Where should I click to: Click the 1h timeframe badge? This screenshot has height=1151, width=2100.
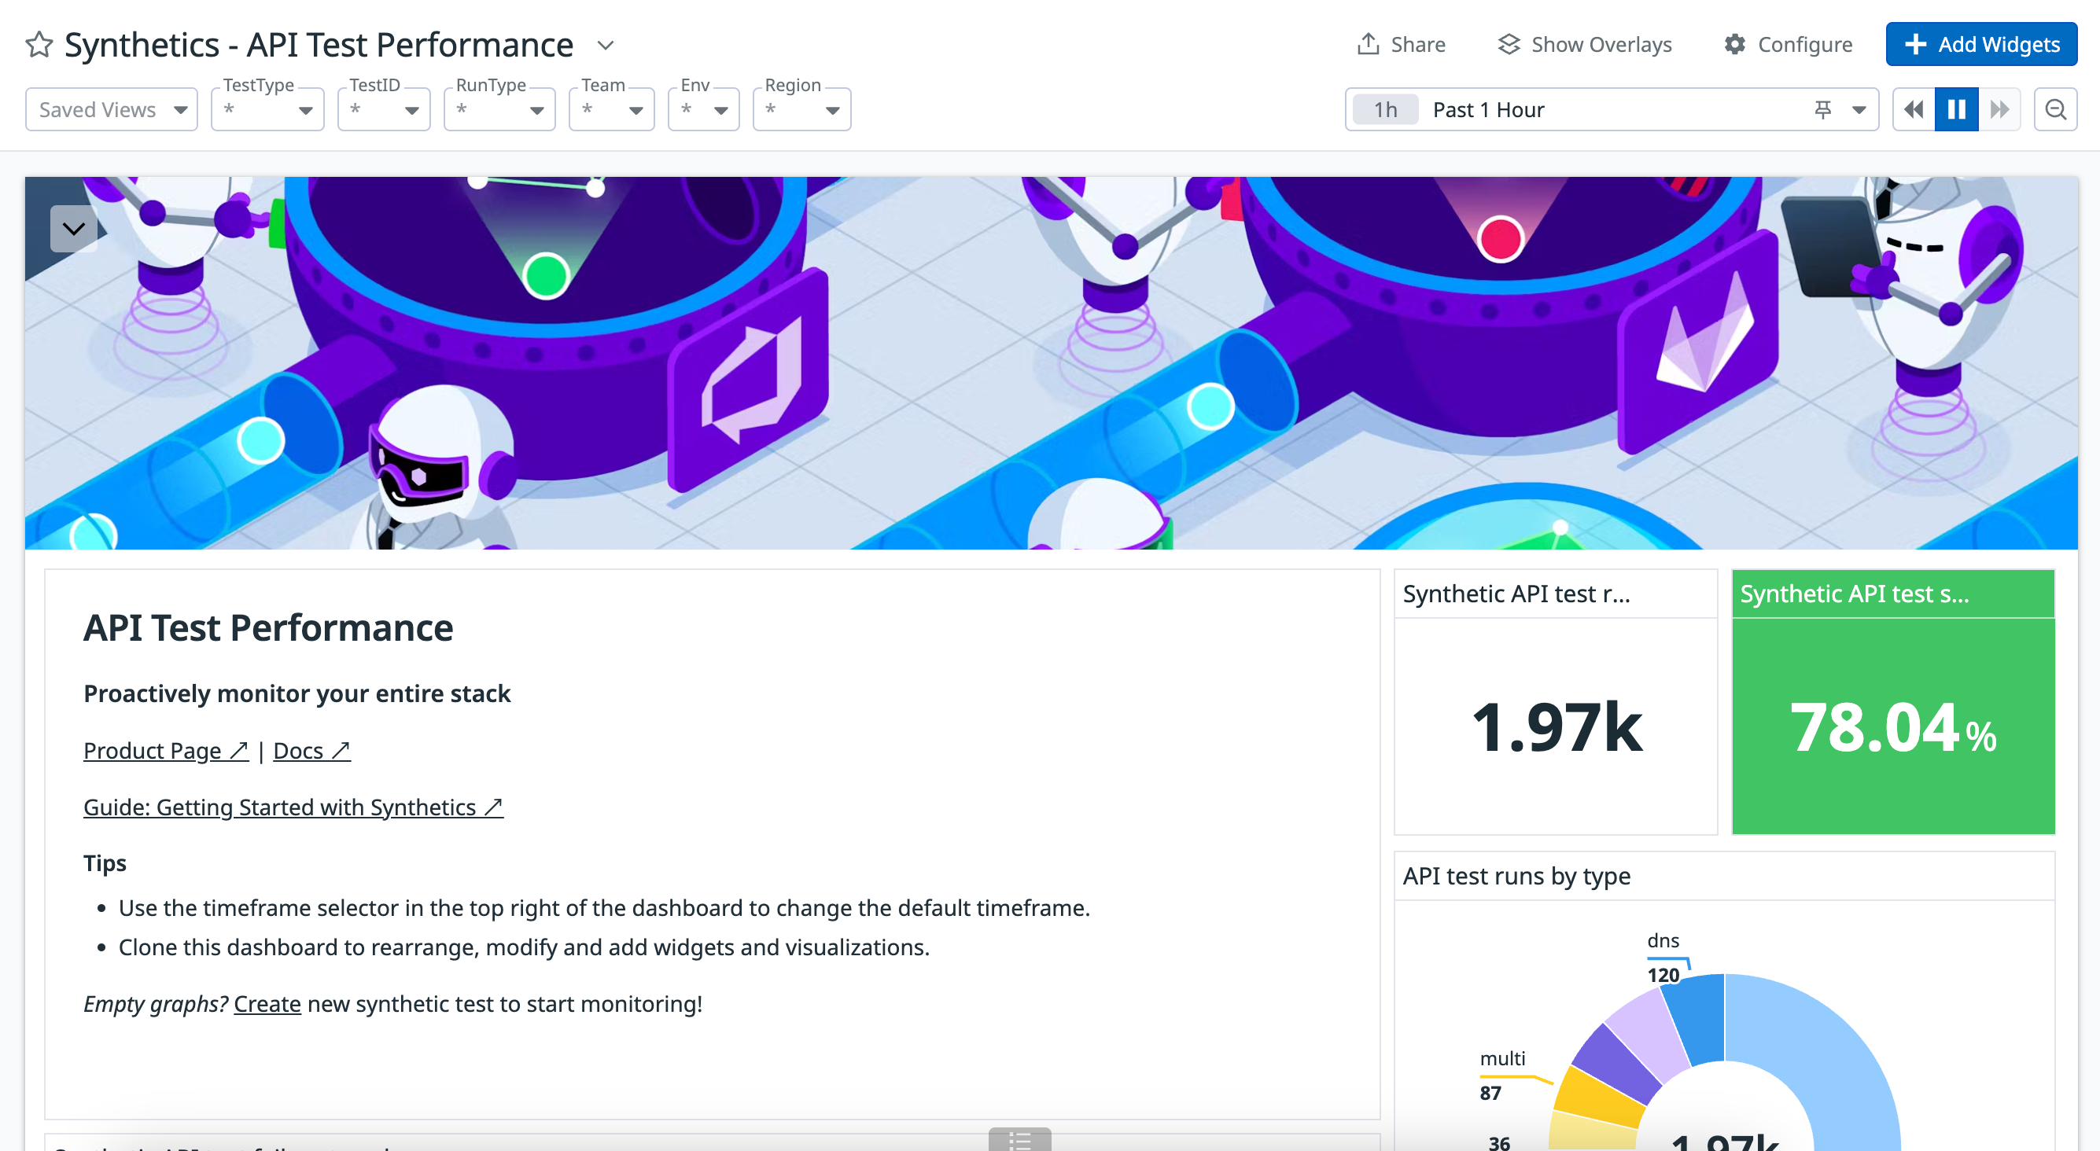click(x=1385, y=109)
